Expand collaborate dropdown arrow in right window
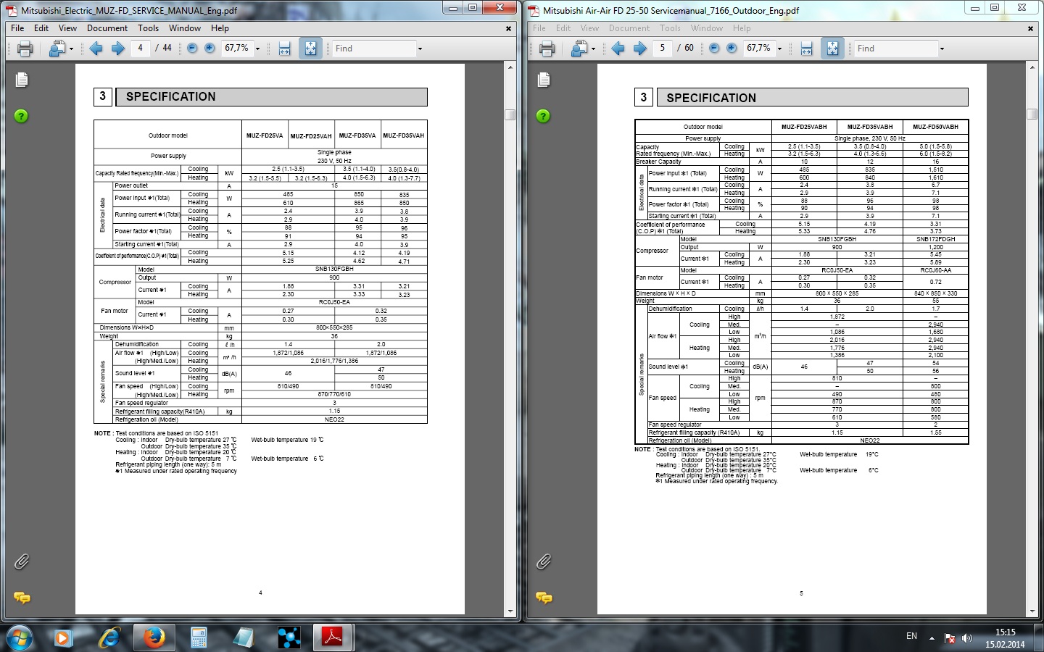This screenshot has height=652, width=1044. [x=593, y=49]
